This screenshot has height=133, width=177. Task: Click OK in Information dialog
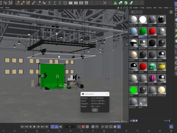coord(95,110)
